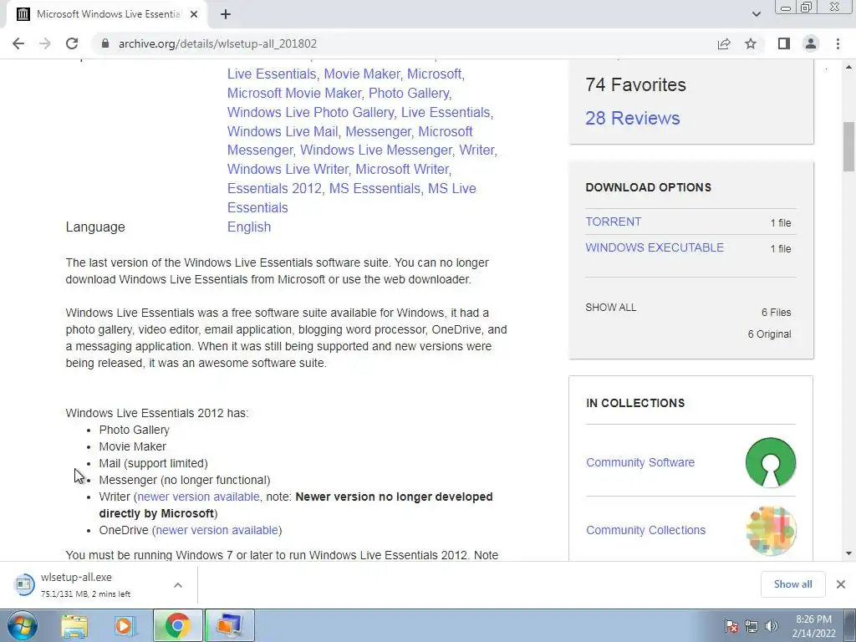Click the Microsoft Movie Maker topic link

pos(294,93)
